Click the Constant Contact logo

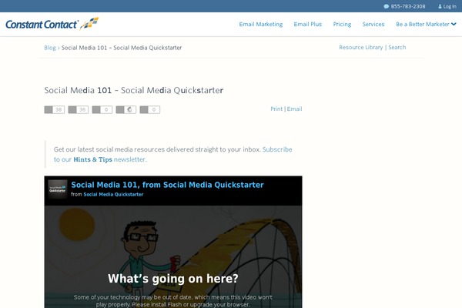click(x=52, y=24)
